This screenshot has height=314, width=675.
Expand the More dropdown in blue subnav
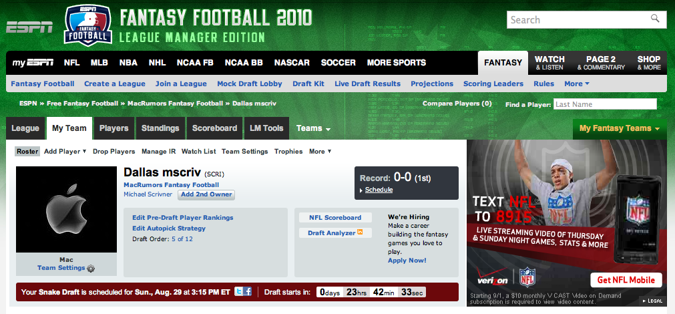click(x=577, y=84)
